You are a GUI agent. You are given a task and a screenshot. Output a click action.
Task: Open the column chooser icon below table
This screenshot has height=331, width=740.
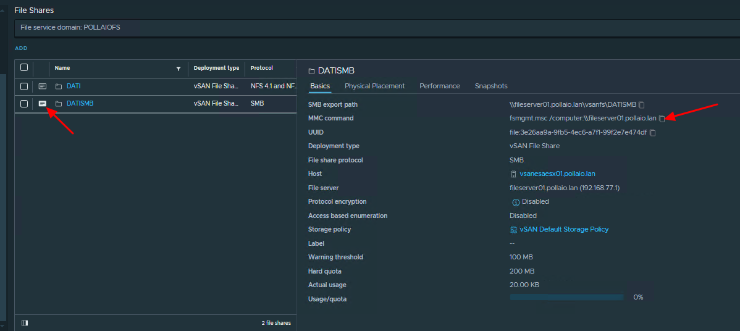click(25, 323)
